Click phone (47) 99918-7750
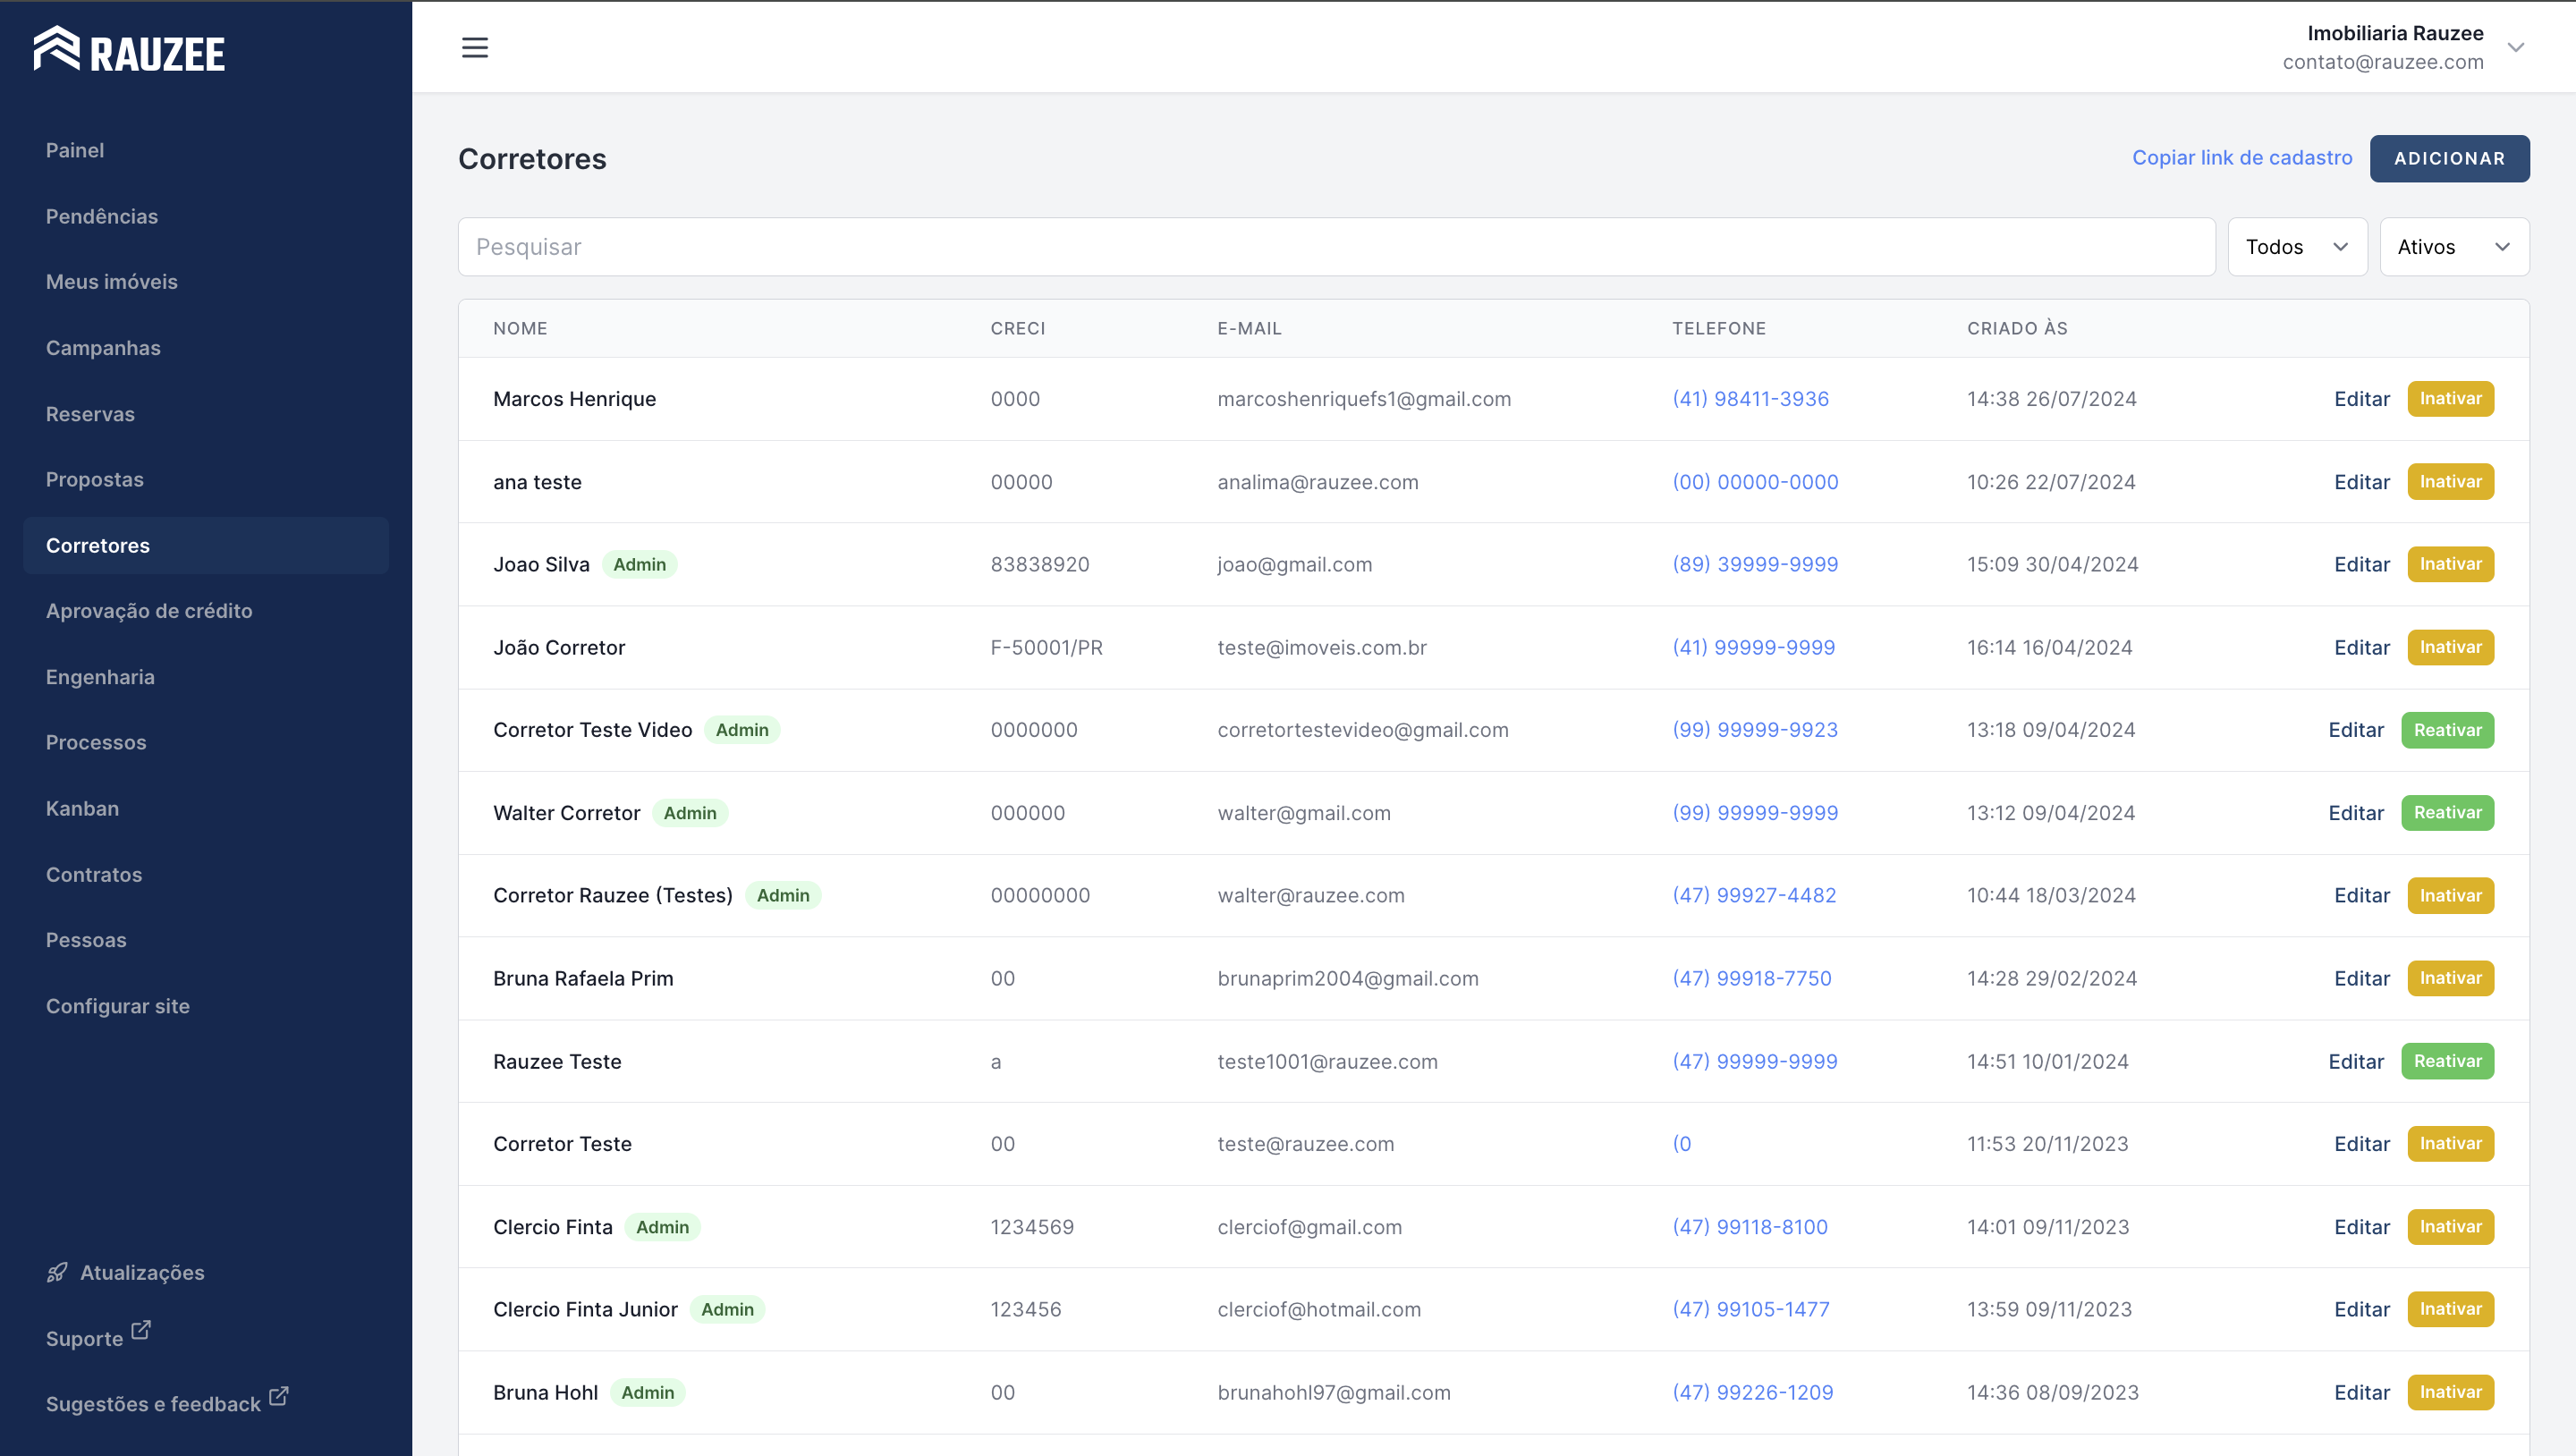The image size is (2576, 1456). (x=1752, y=978)
